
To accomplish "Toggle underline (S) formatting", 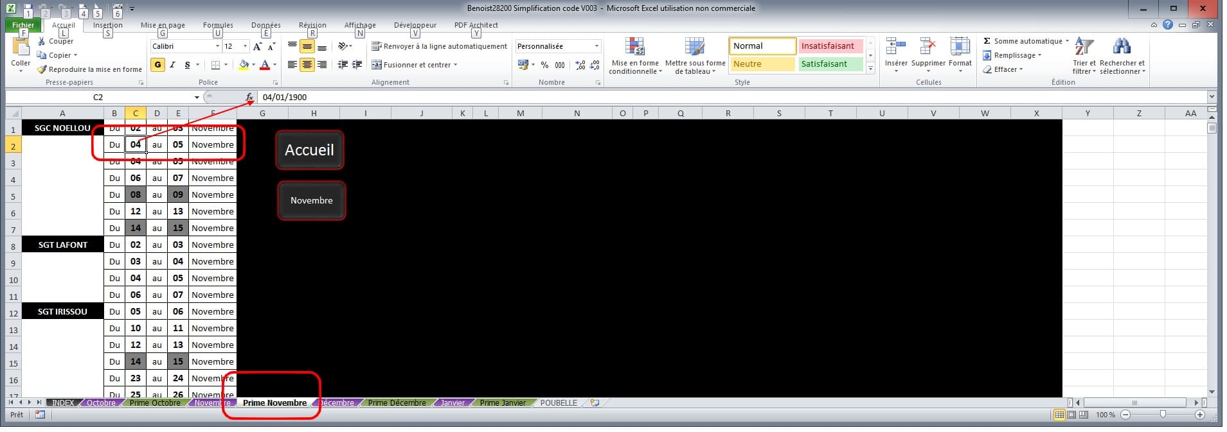I will (x=187, y=65).
